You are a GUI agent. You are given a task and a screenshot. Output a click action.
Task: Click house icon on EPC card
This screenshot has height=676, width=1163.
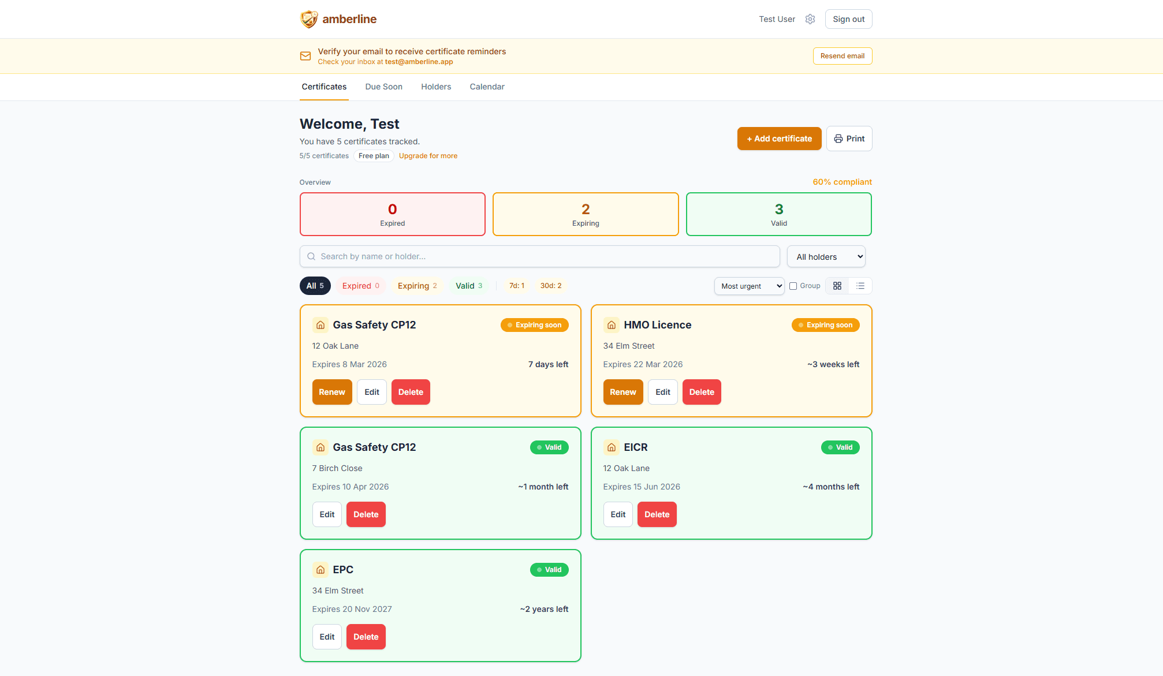click(320, 570)
